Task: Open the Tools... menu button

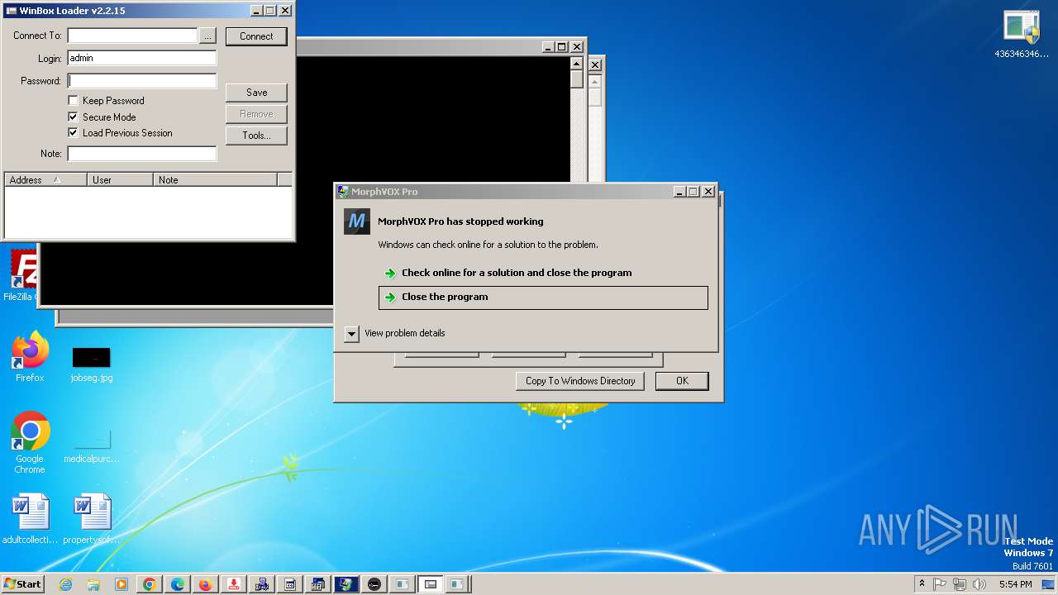Action: point(256,136)
